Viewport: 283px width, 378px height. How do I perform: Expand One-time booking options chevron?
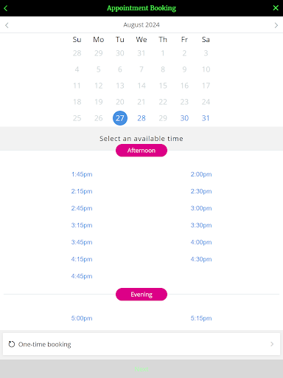(x=272, y=344)
